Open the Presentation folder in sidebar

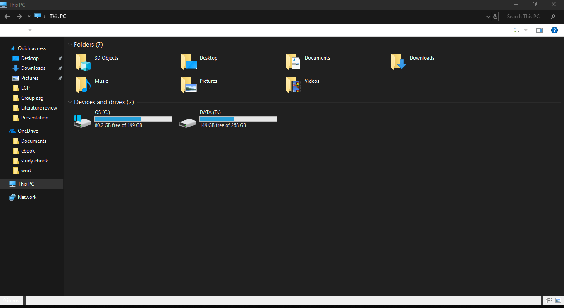35,118
